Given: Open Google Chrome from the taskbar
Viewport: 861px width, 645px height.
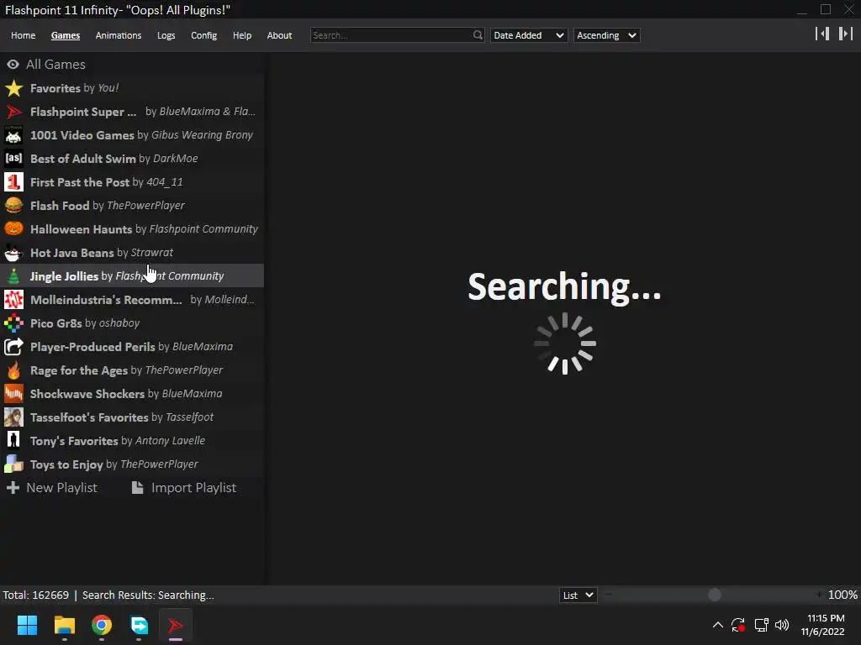Looking at the screenshot, I should click(102, 625).
